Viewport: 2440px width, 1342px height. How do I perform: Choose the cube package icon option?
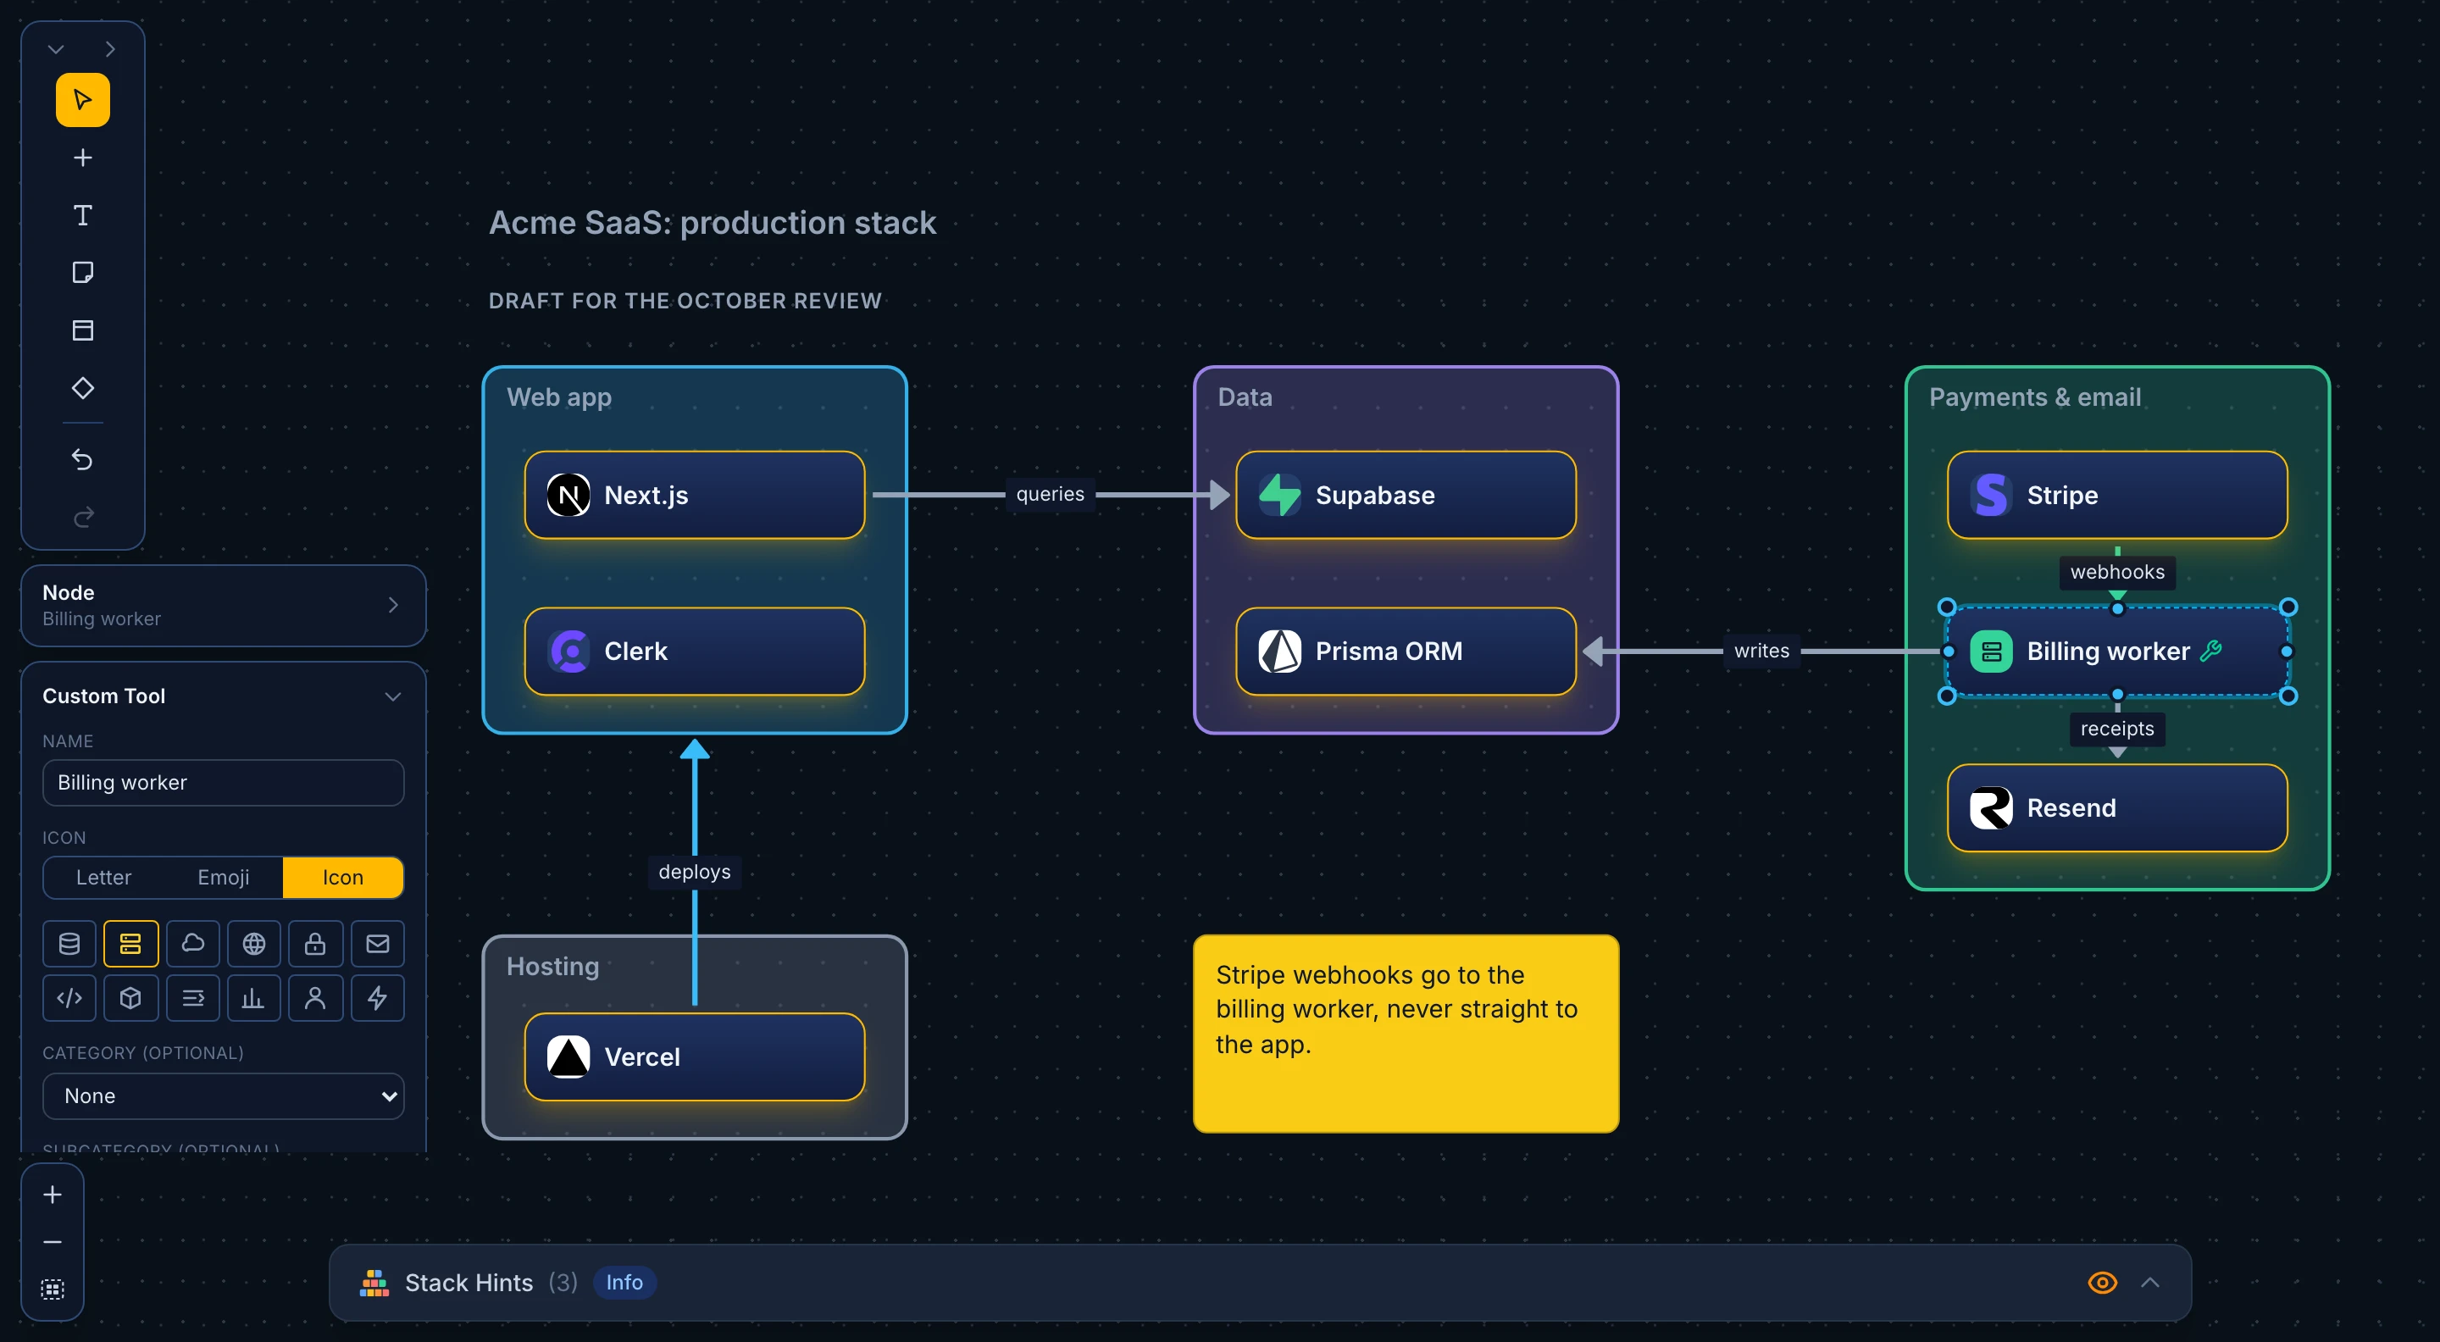tap(130, 997)
